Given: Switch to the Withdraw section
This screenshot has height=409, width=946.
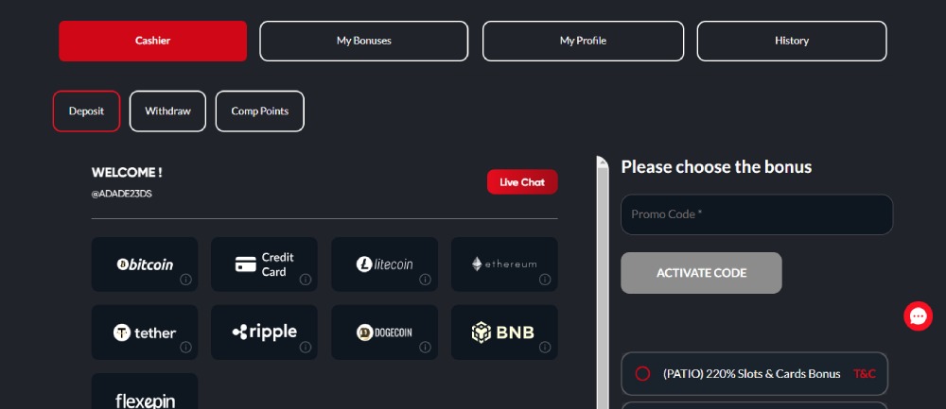Looking at the screenshot, I should coord(167,111).
